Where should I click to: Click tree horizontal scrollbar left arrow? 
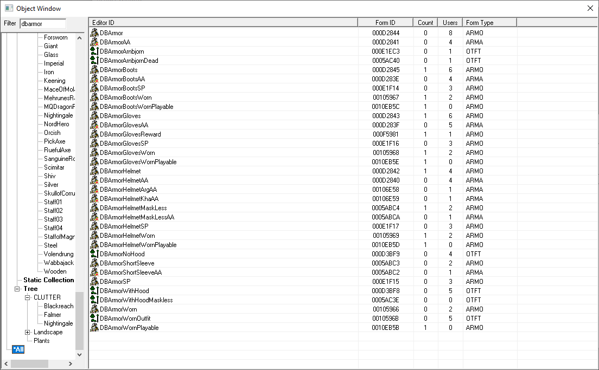[x=6, y=363]
